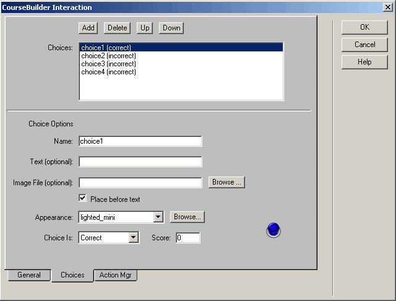Confirm with the OK button
396x301 pixels.
[x=364, y=27]
